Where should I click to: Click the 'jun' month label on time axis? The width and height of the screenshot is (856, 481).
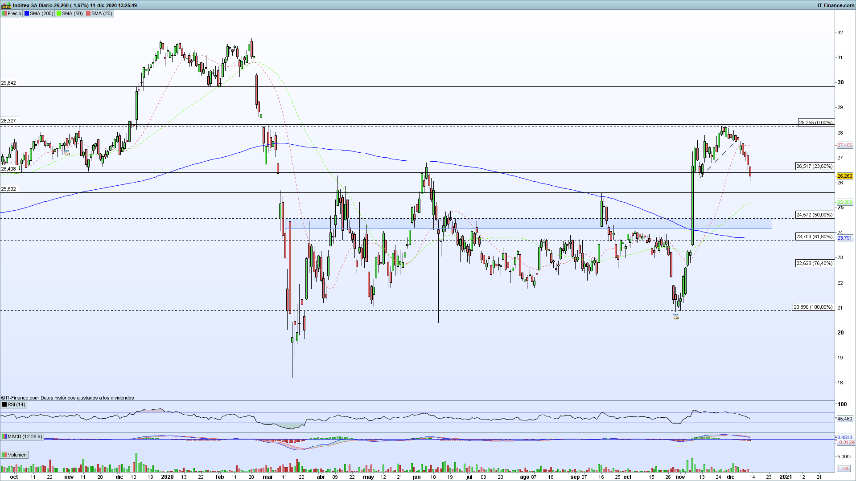(x=416, y=477)
